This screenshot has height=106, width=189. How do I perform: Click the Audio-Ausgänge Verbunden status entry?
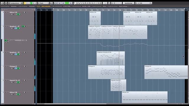click(27, 6)
